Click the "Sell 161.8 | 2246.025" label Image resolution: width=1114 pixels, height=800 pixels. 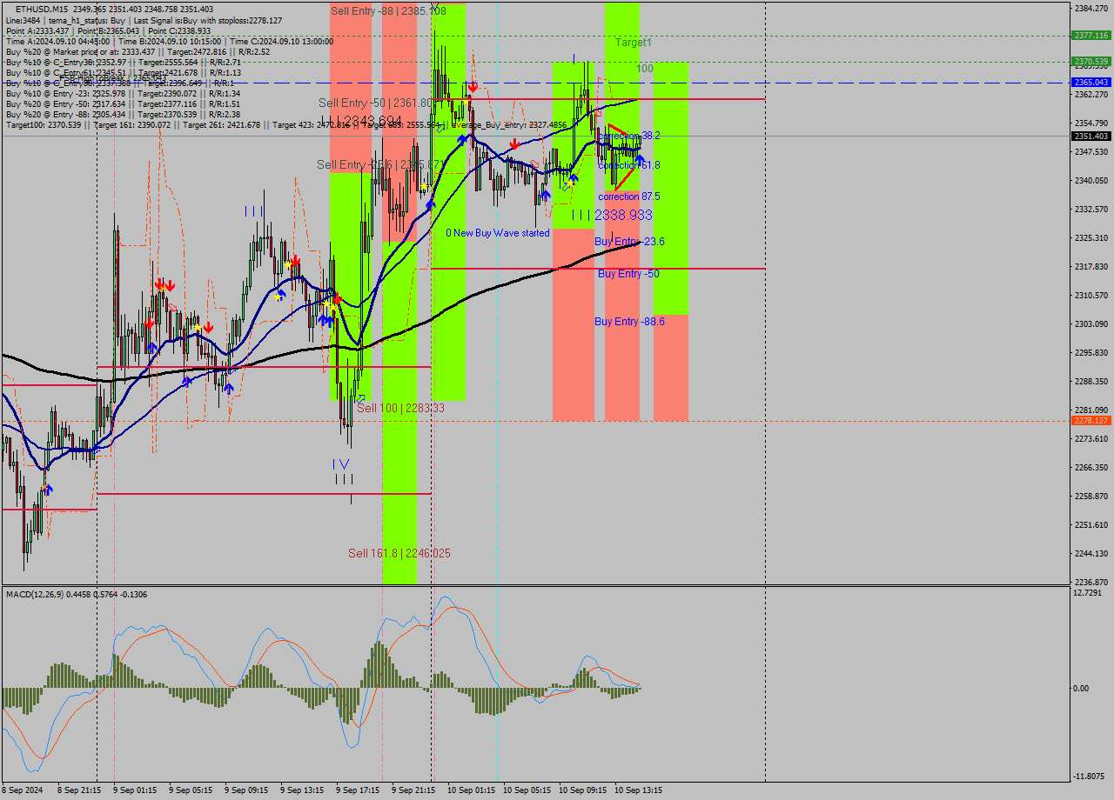tap(400, 553)
